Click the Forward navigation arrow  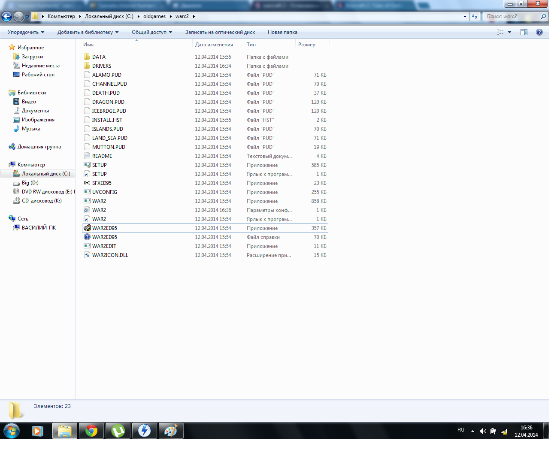click(x=18, y=17)
